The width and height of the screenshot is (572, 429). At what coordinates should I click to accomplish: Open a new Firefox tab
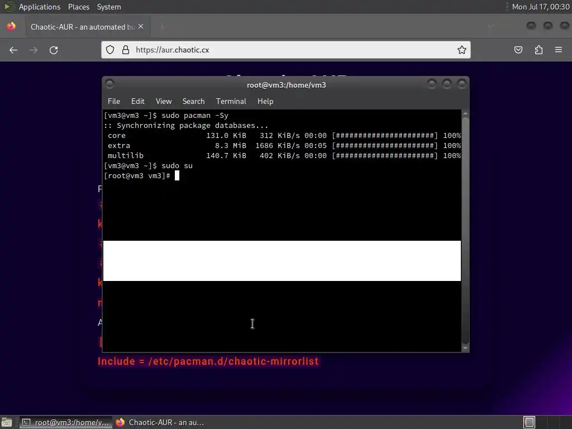click(162, 26)
